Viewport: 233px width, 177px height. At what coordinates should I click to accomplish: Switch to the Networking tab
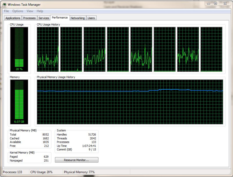(78, 18)
